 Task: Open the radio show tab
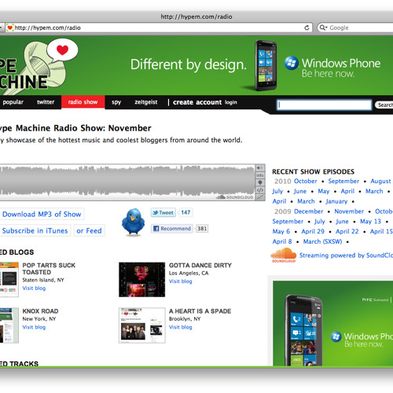83,102
